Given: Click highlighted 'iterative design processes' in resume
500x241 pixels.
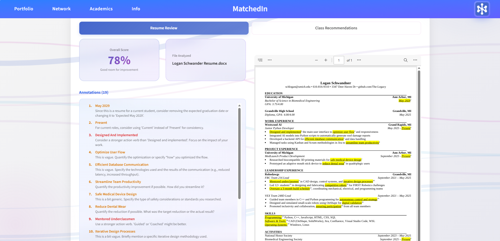Looking at the screenshot, I should [358, 181].
